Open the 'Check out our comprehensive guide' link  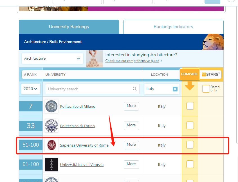tap(132, 61)
